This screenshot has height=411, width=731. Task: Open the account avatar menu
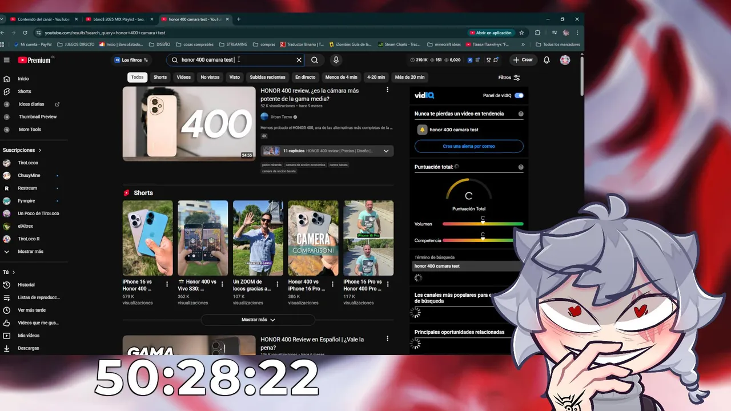(x=565, y=60)
